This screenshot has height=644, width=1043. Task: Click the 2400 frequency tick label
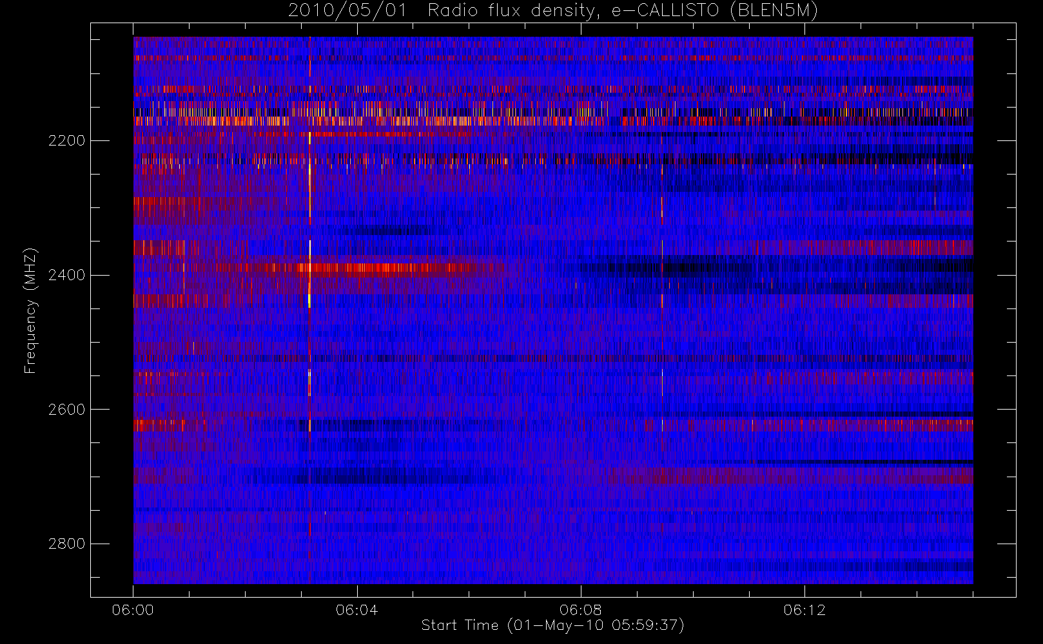[x=66, y=275]
